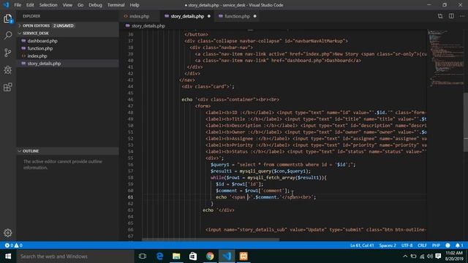
Task: Open function.php in the explorer
Action: click(x=67, y=48)
